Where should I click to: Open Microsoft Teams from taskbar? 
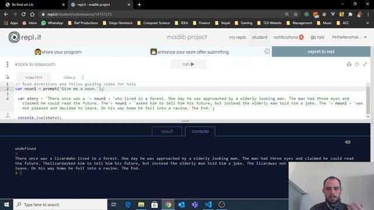point(195,205)
